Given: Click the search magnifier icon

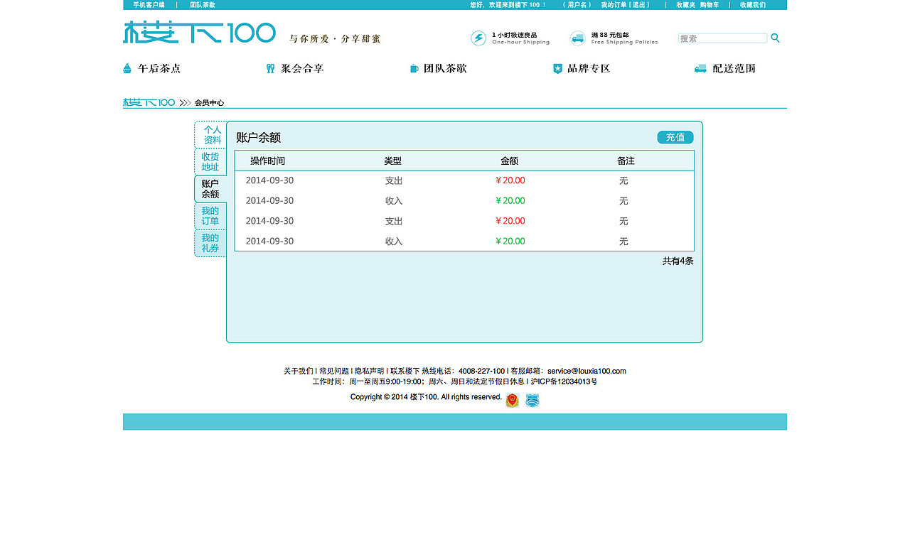Looking at the screenshot, I should pyautogui.click(x=776, y=38).
